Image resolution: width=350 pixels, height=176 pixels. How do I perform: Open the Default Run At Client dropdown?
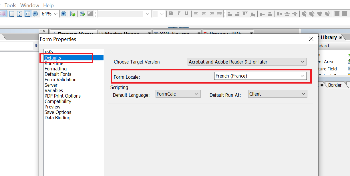[x=278, y=94]
